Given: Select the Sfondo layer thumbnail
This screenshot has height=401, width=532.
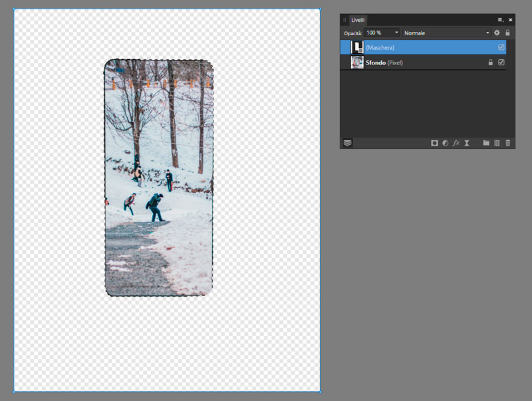Looking at the screenshot, I should [x=357, y=63].
